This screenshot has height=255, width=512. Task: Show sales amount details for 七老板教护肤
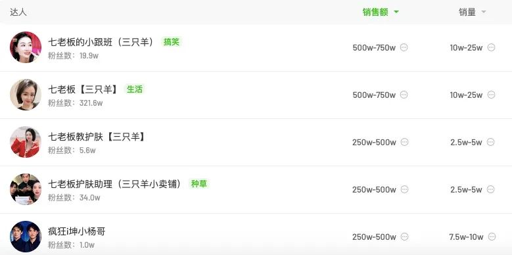(x=405, y=142)
